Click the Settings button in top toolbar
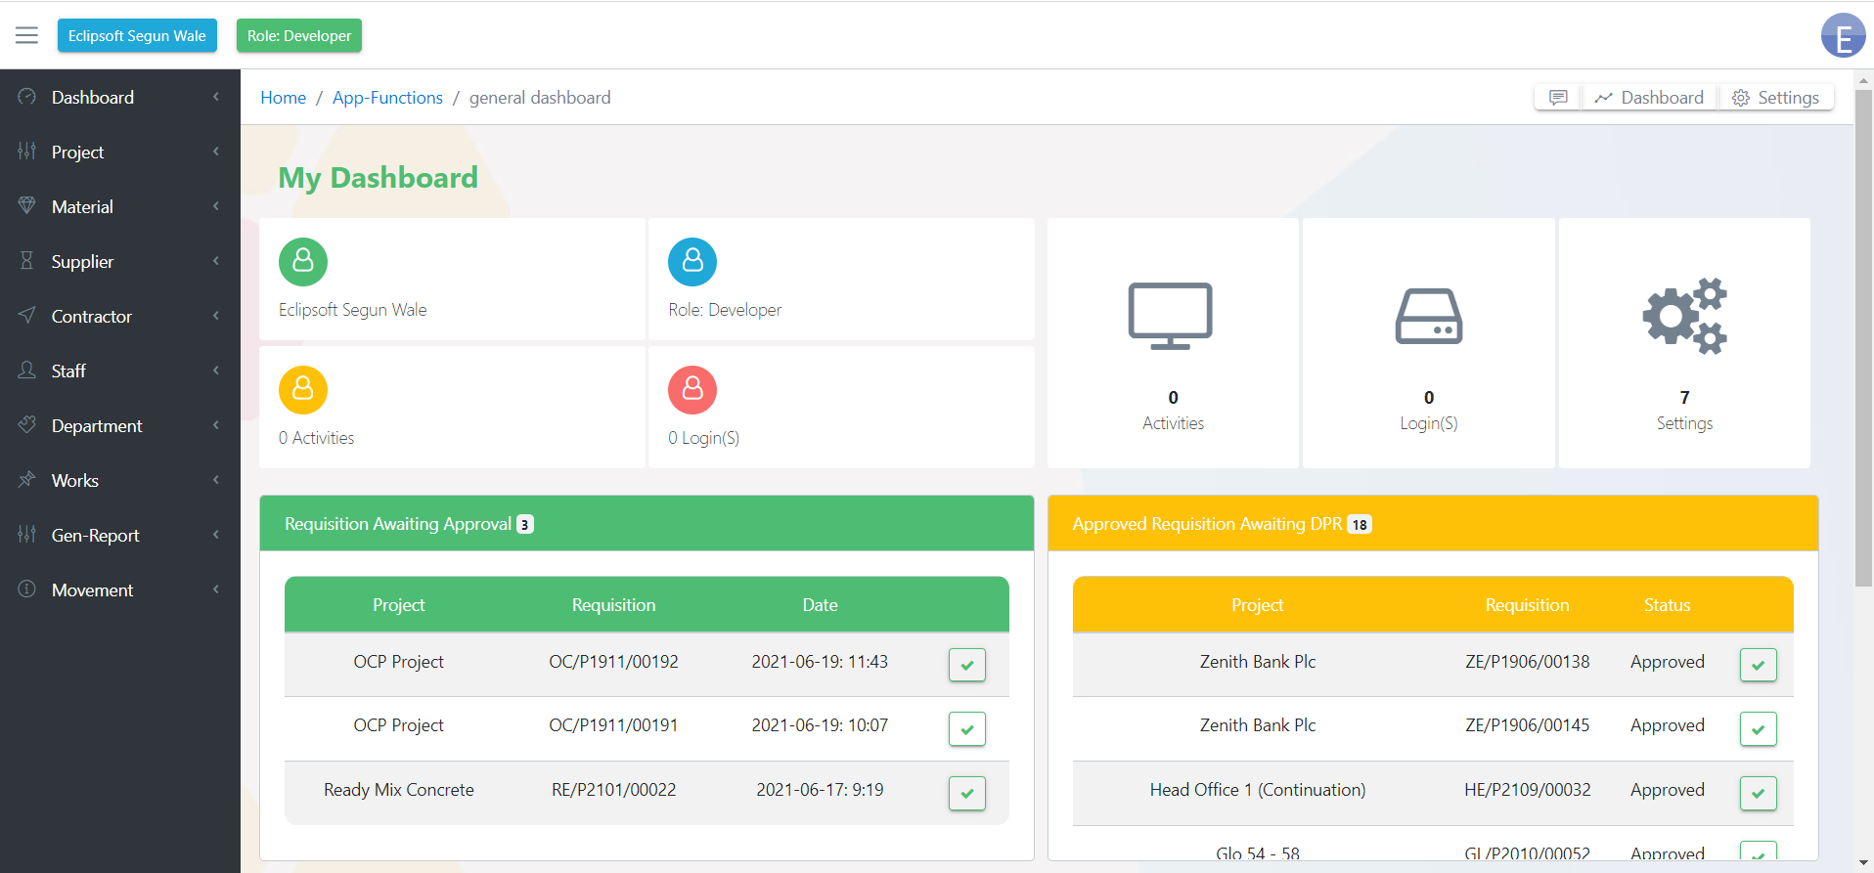The width and height of the screenshot is (1874, 873). (1776, 98)
